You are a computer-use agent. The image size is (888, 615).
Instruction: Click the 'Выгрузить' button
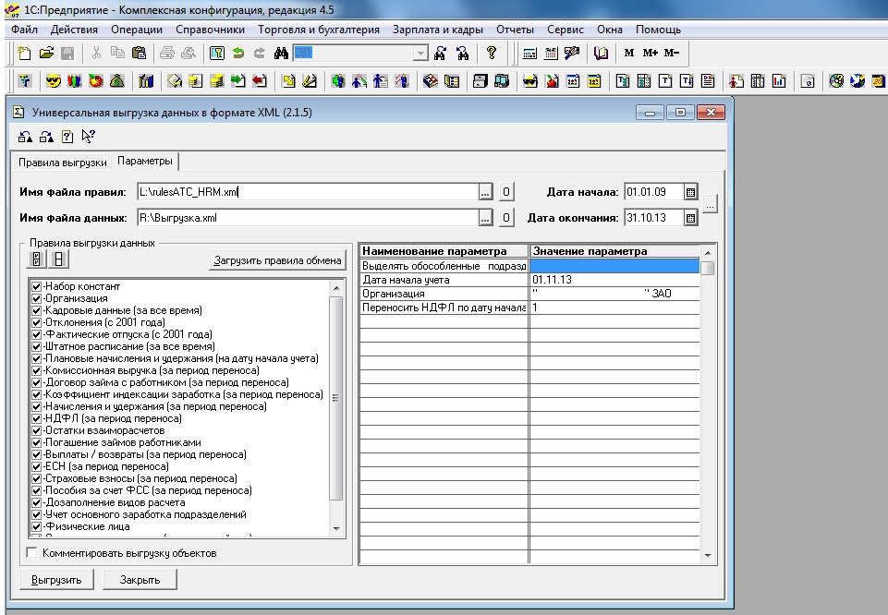point(57,580)
